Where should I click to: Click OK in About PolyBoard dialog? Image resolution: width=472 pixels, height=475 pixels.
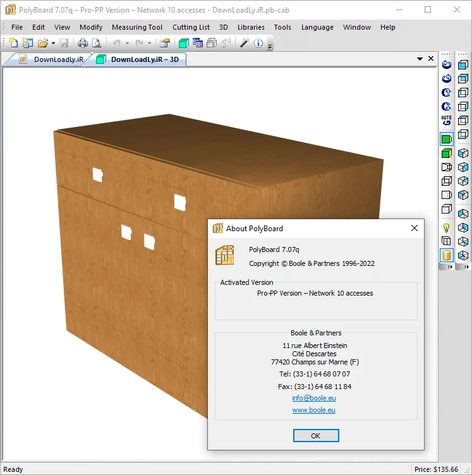(316, 435)
